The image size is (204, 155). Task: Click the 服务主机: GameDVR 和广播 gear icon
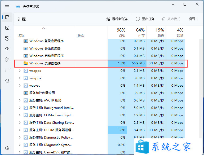pyautogui.click(x=26, y=152)
